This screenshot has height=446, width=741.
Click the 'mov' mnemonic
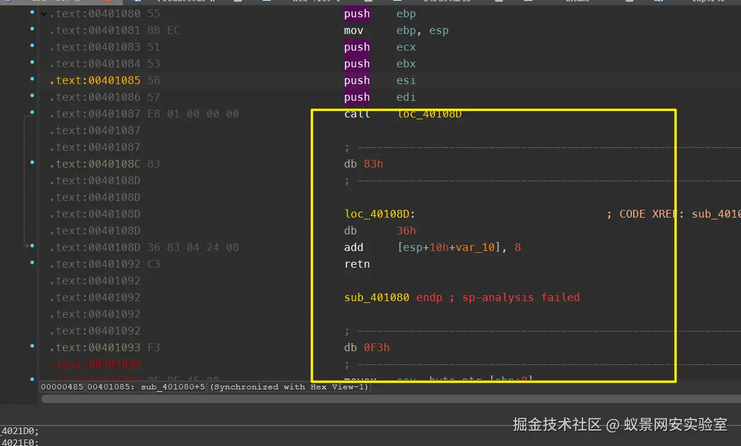[x=354, y=30]
